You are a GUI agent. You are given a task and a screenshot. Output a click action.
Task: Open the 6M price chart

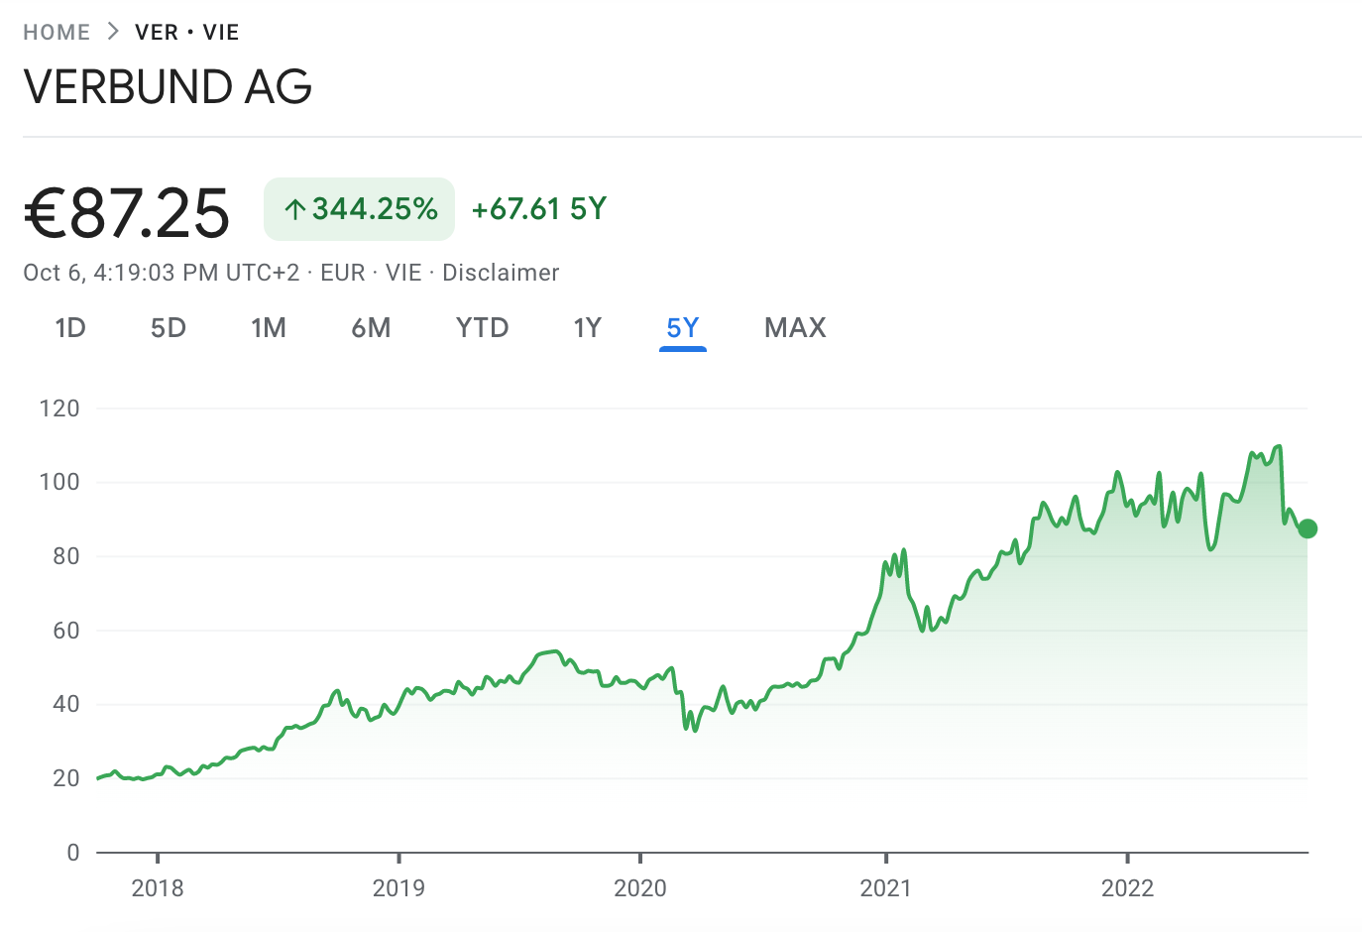pyautogui.click(x=371, y=327)
